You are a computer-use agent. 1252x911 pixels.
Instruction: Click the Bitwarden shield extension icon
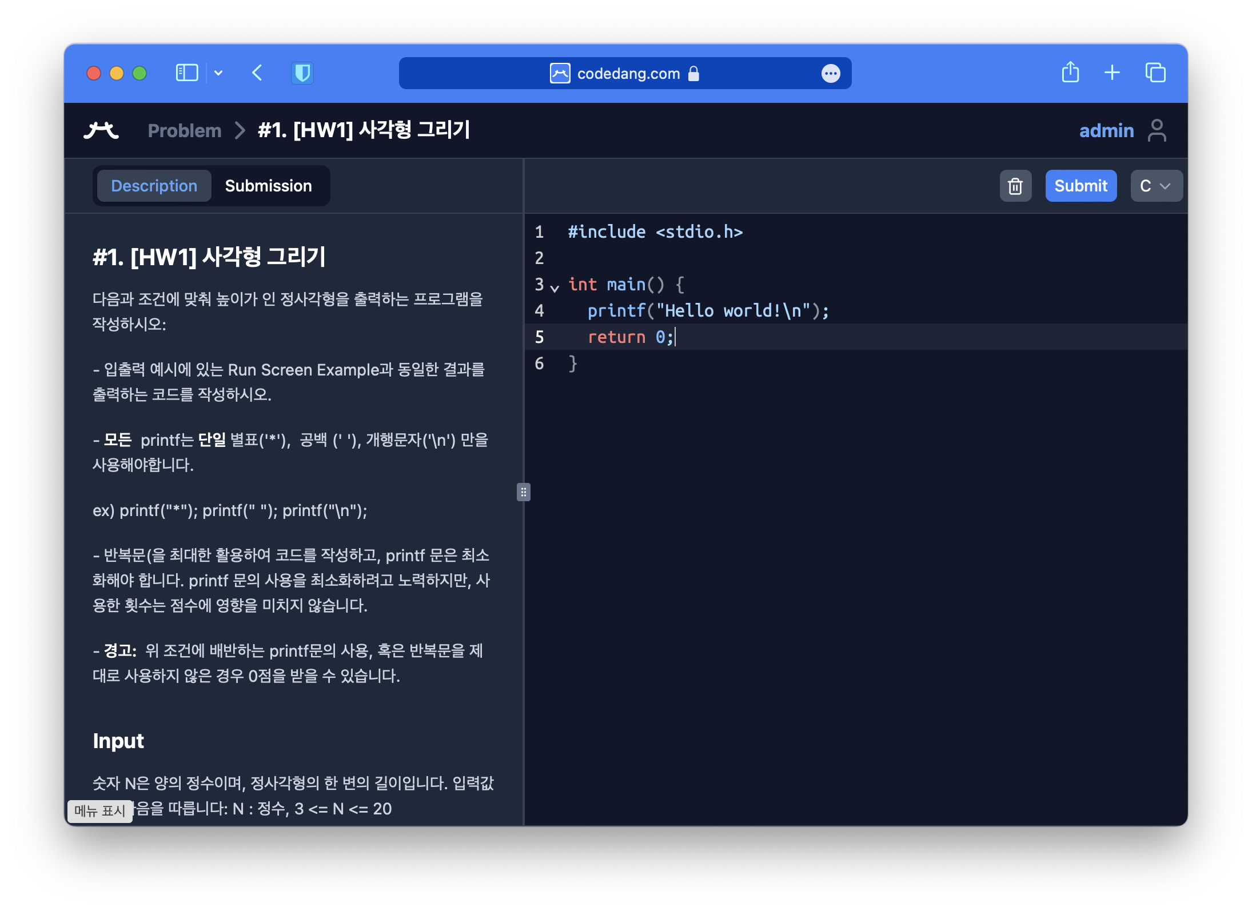[302, 73]
